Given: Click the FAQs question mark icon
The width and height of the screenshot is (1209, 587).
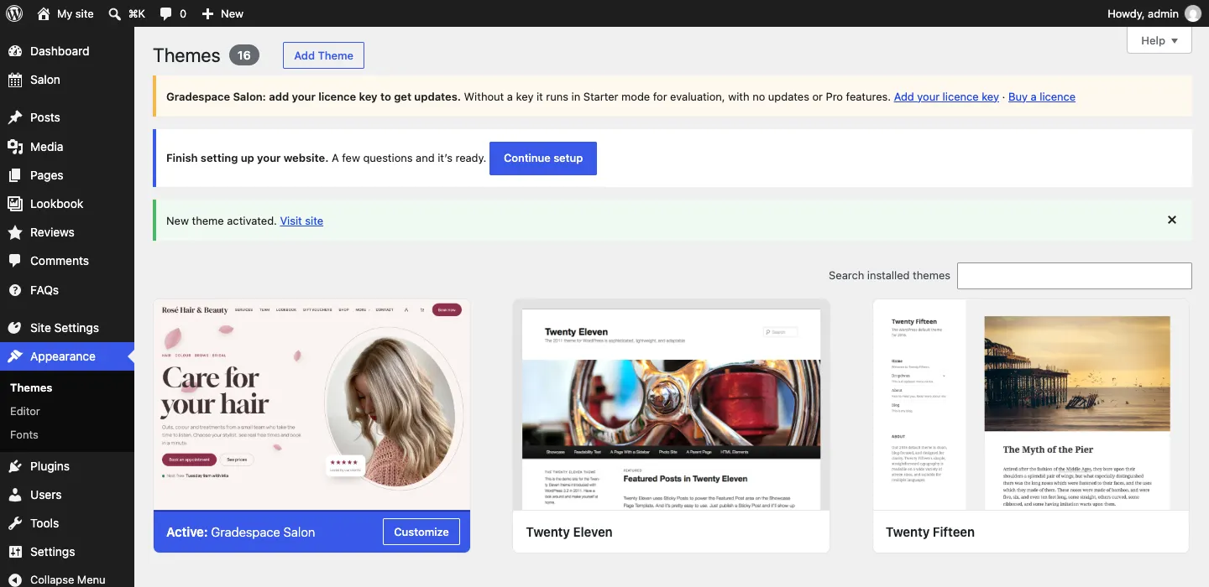Looking at the screenshot, I should (x=15, y=290).
